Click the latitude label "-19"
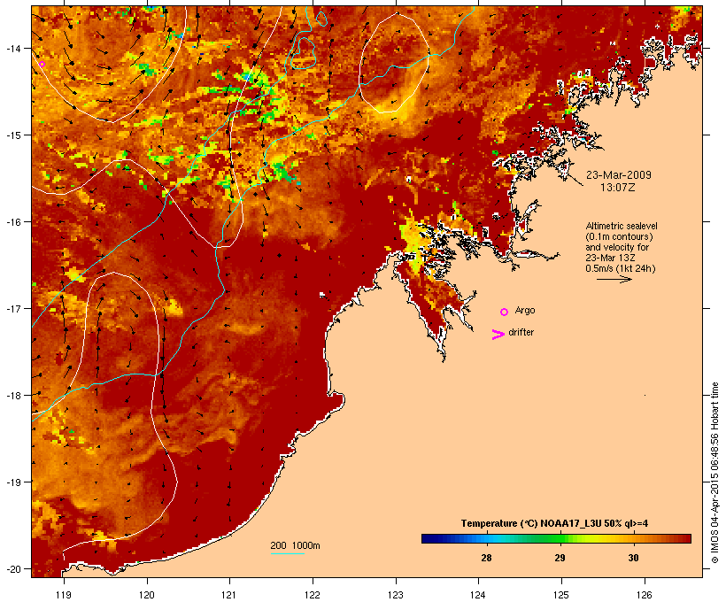 (x=13, y=482)
